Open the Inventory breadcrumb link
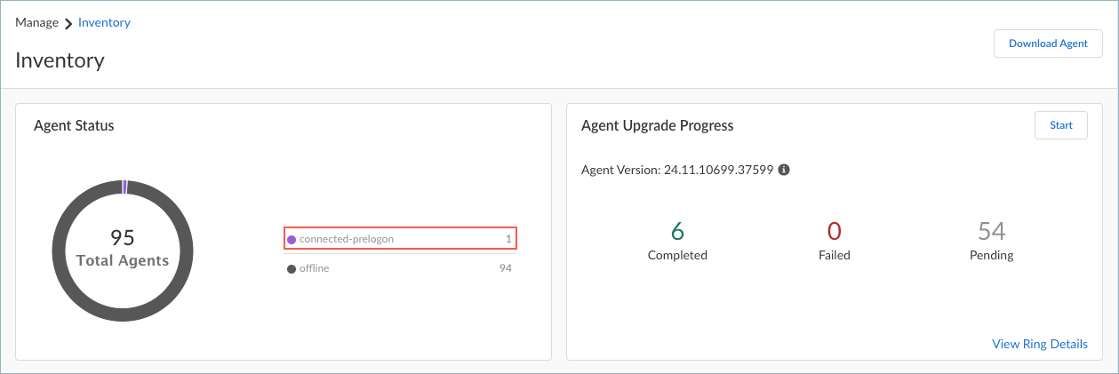Image resolution: width=1119 pixels, height=374 pixels. coord(104,22)
